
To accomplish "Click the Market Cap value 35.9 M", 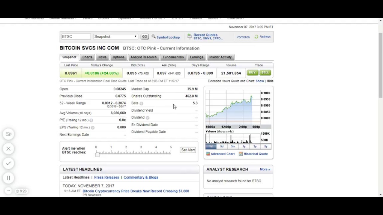I will tap(192, 89).
